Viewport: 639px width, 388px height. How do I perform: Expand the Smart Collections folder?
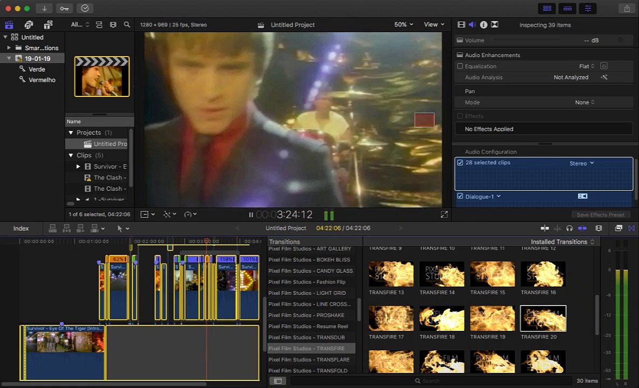(9, 47)
